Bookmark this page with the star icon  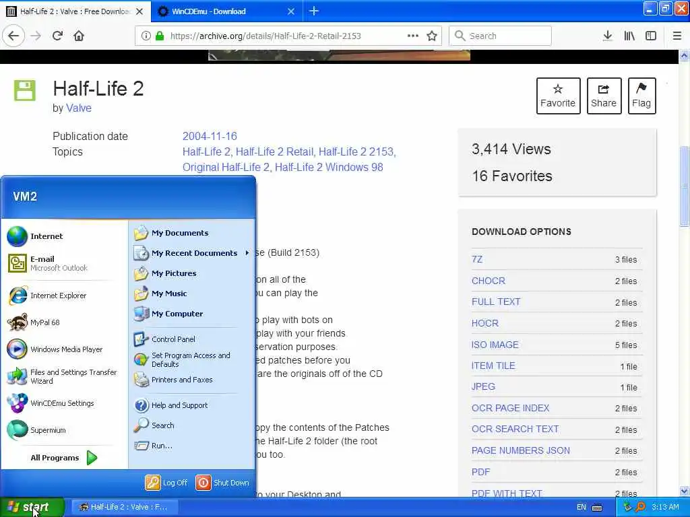click(432, 36)
